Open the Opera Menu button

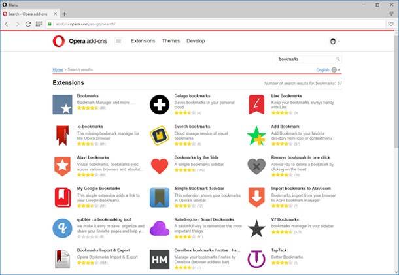[x=10, y=5]
